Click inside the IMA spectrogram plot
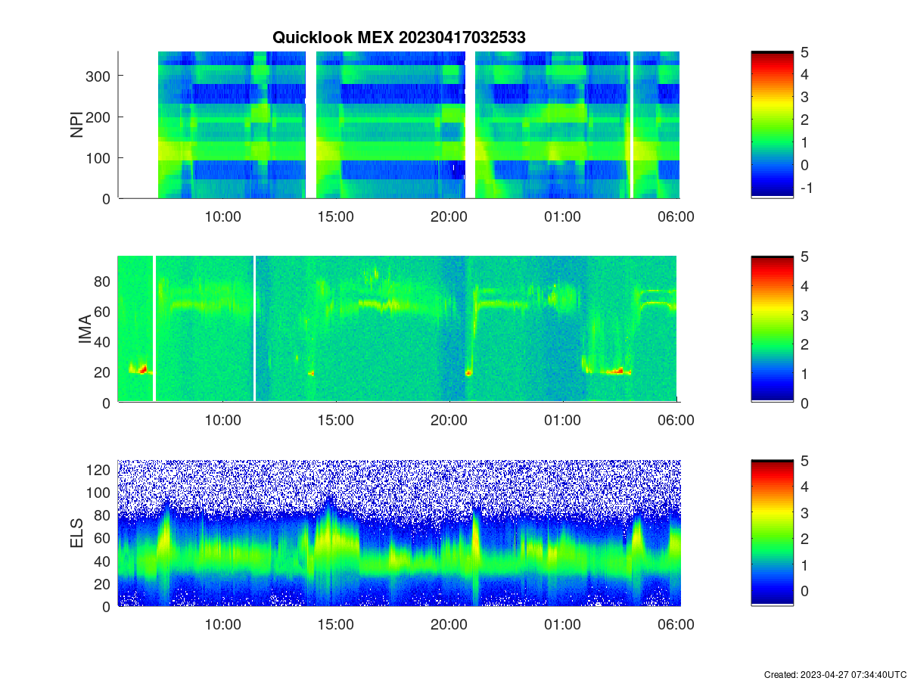 click(x=399, y=329)
